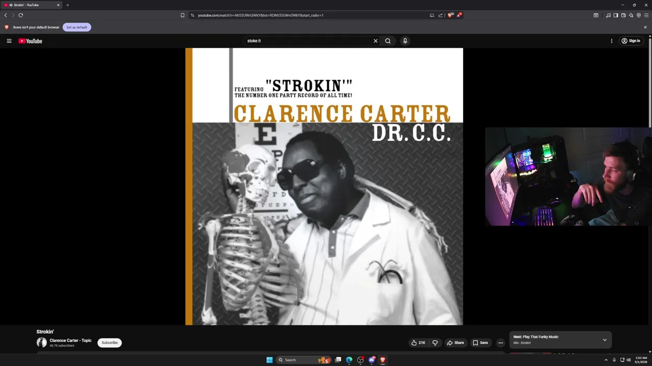Screen dimensions: 652x366
Task: Open tab search icon in toolbar
Action: tap(596, 15)
